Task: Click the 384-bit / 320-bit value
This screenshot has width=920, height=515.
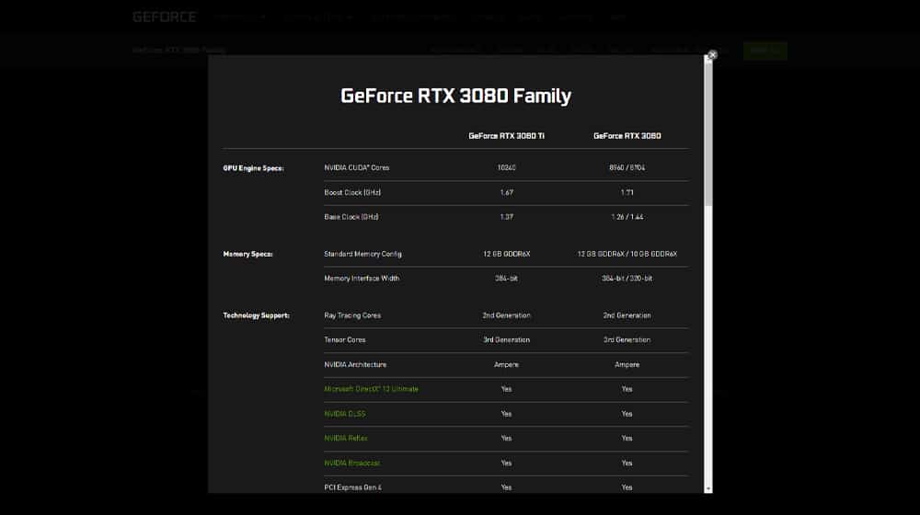Action: coord(627,279)
